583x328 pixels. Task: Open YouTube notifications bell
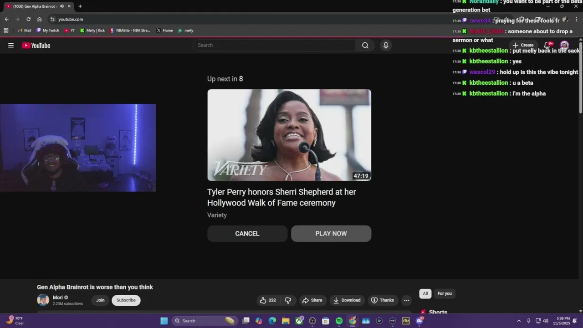pyautogui.click(x=548, y=45)
